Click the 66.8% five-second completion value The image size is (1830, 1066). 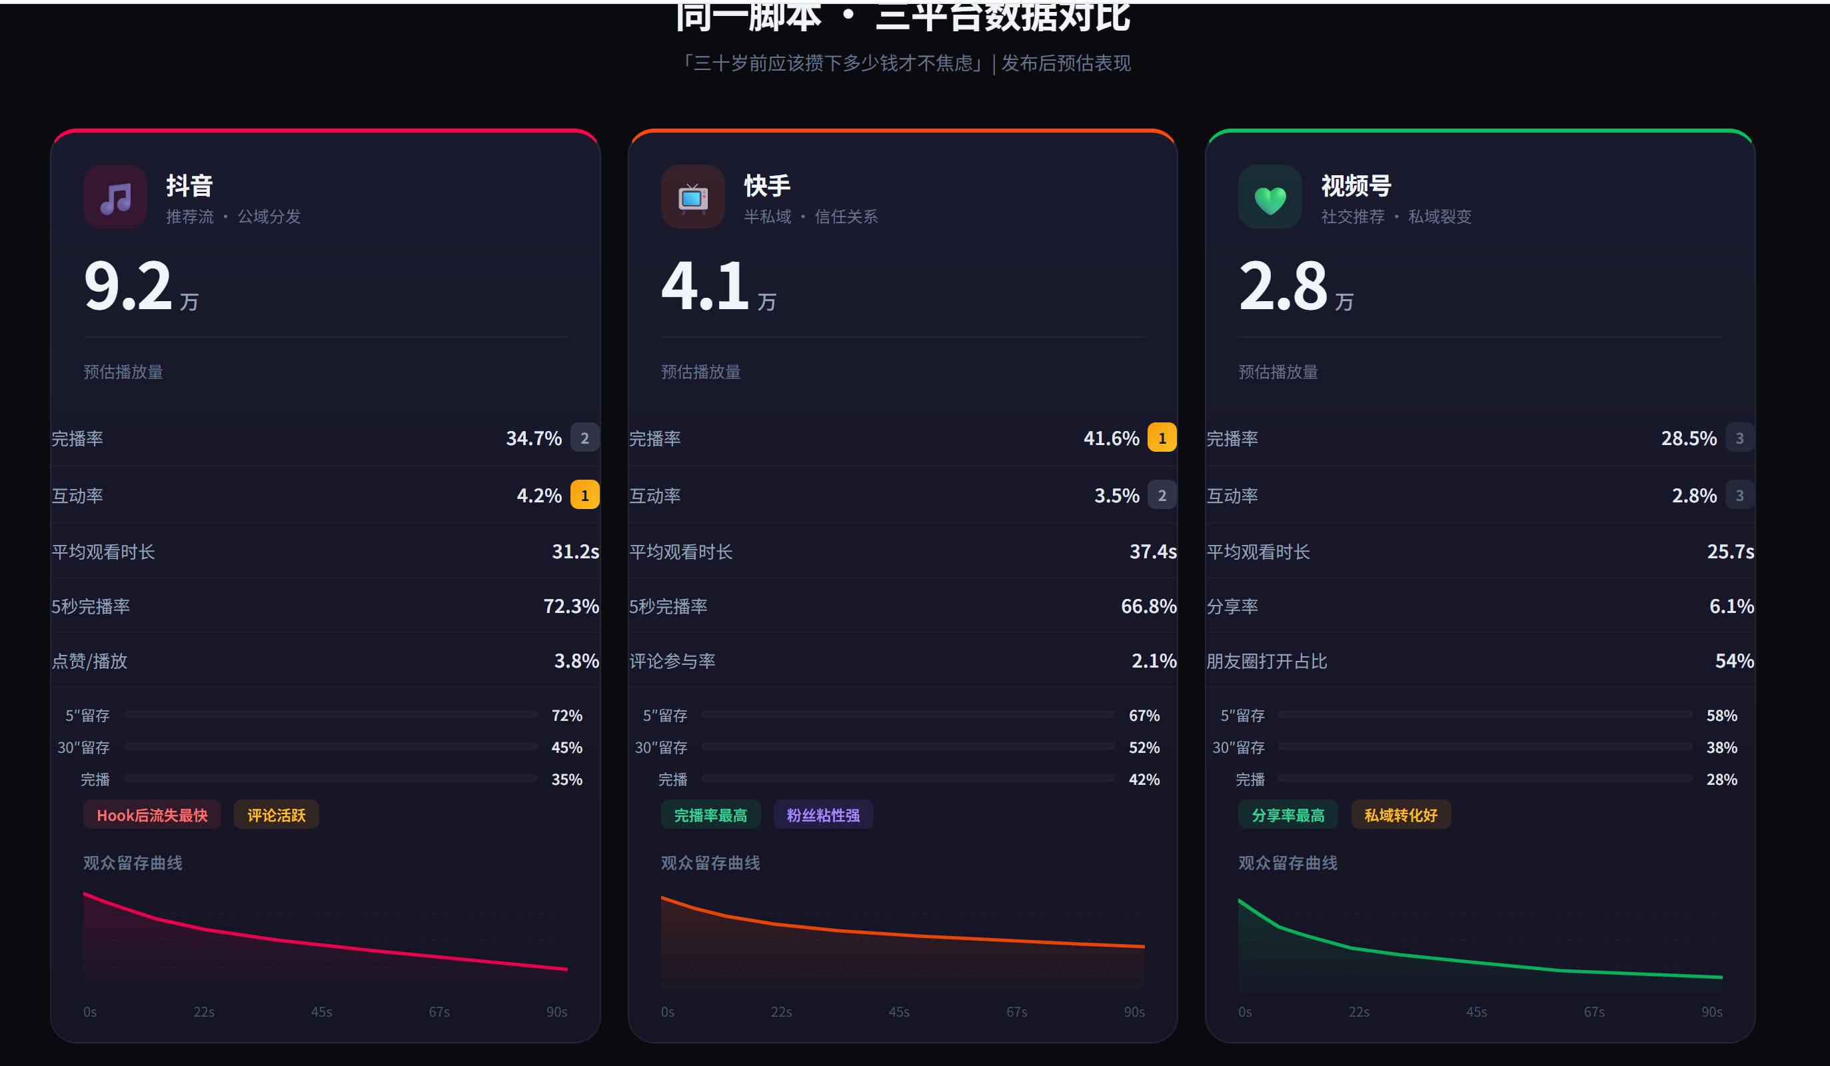pyautogui.click(x=1148, y=606)
